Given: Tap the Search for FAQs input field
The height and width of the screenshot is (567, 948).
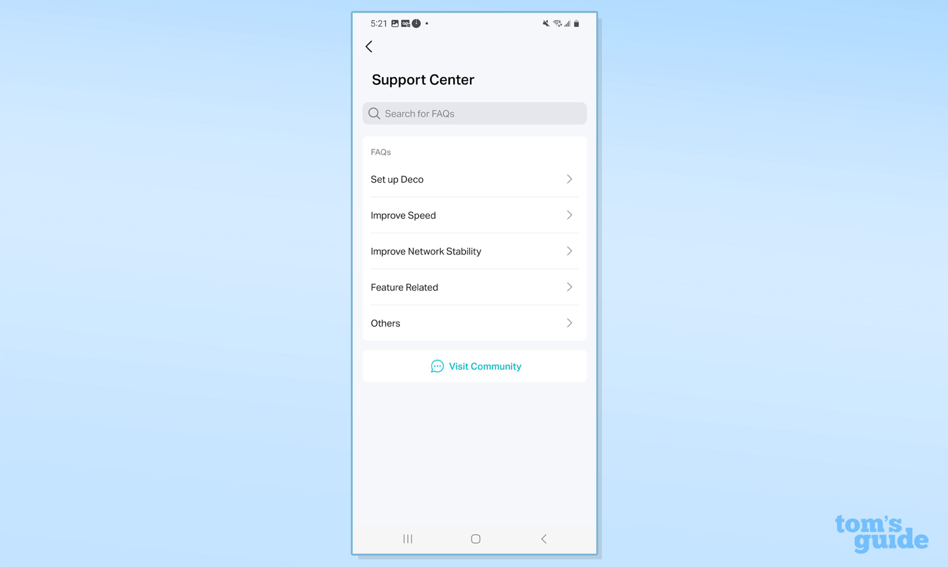Looking at the screenshot, I should [x=474, y=113].
